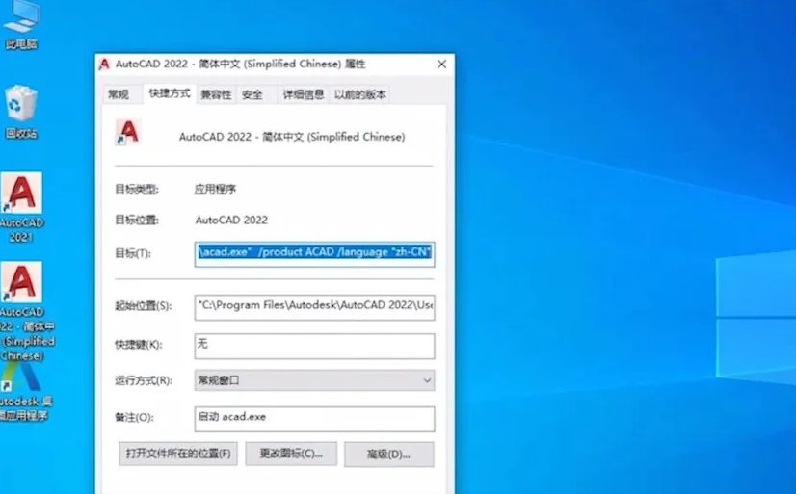This screenshot has height=494, width=796.
Task: Click the 高级(D)... button
Action: (389, 455)
